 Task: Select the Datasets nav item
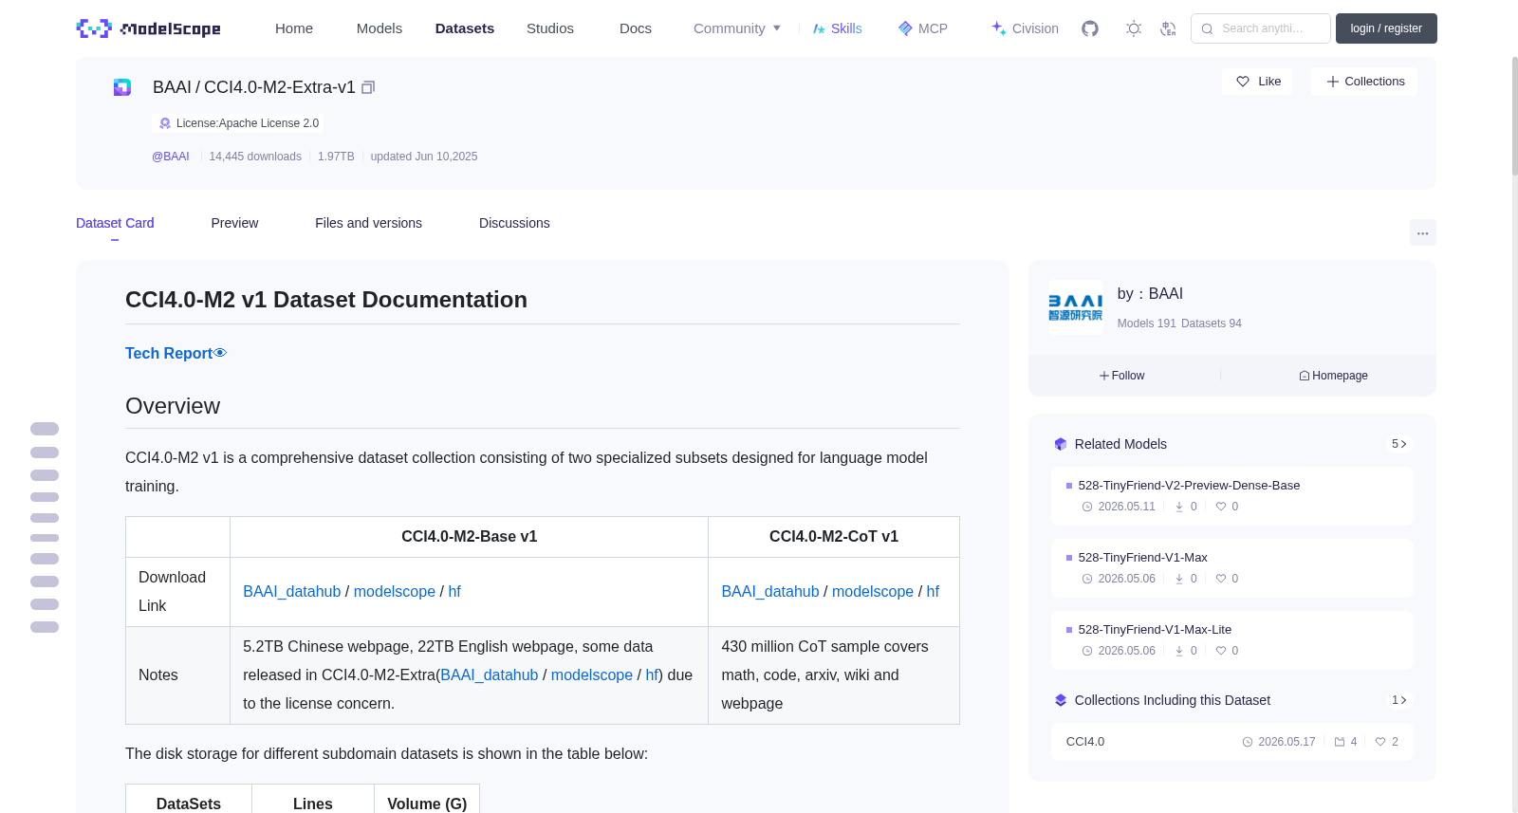(465, 28)
